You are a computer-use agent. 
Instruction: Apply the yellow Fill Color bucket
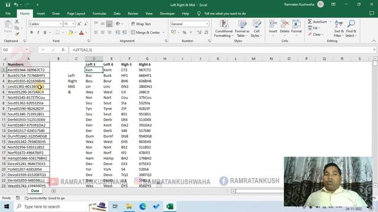(x=71, y=32)
